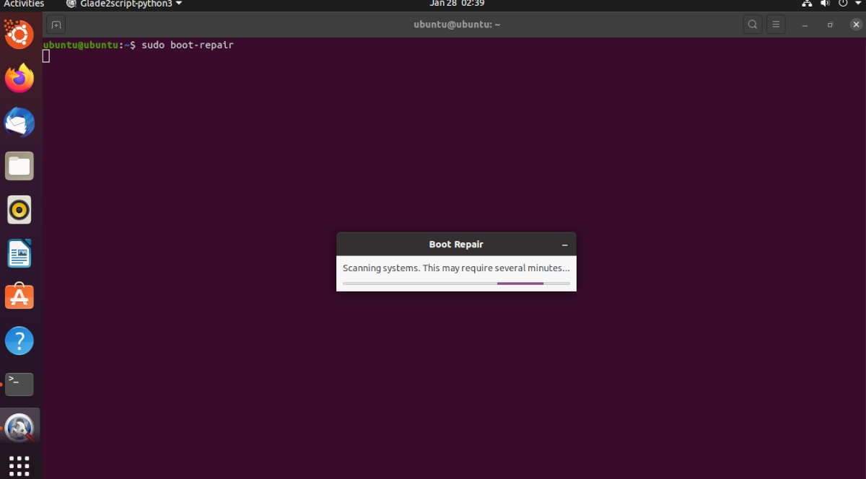Open the Jan 28 clock calendar
Image resolution: width=866 pixels, height=479 pixels.
pyautogui.click(x=457, y=4)
